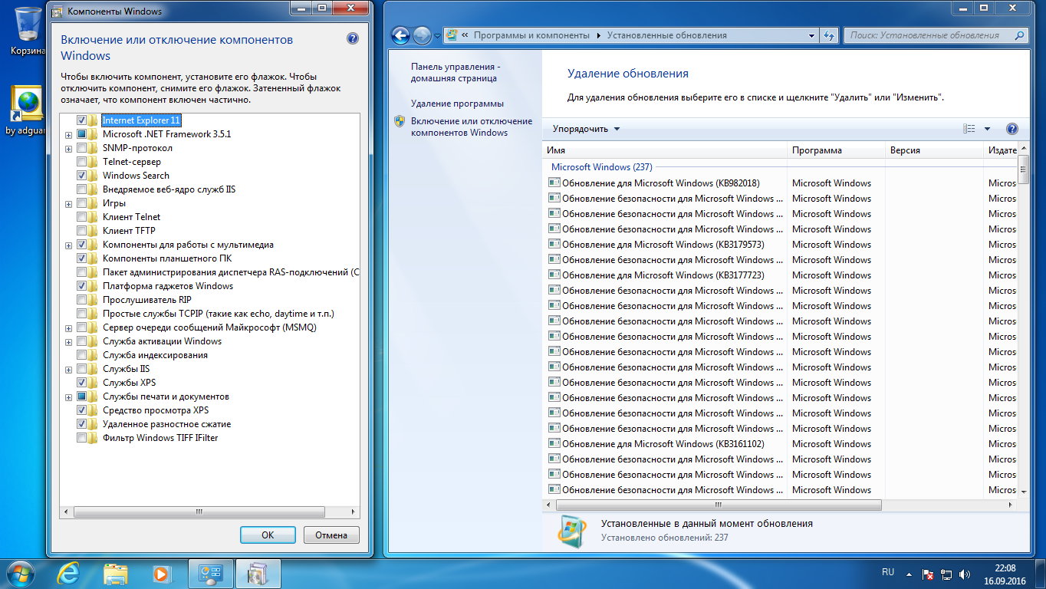1046x589 pixels.
Task: Sort by Имя column header
Action: [666, 150]
